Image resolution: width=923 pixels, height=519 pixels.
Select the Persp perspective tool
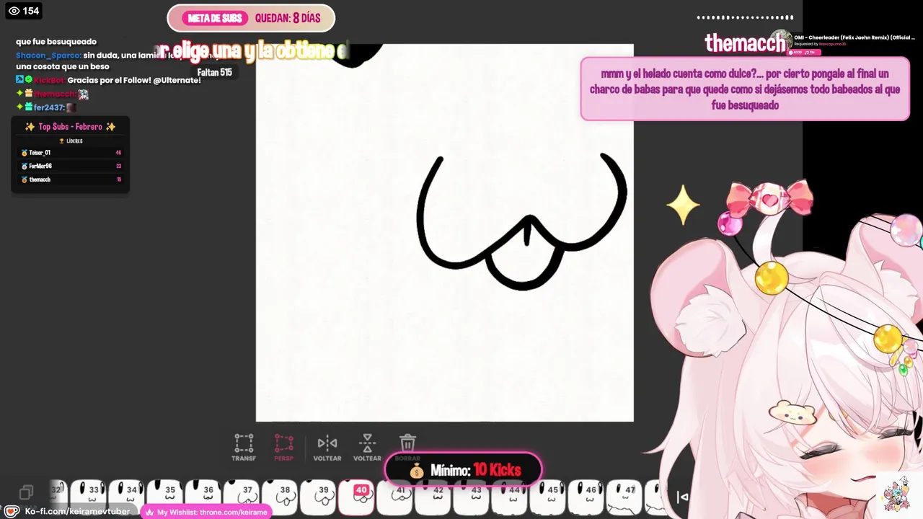[283, 447]
